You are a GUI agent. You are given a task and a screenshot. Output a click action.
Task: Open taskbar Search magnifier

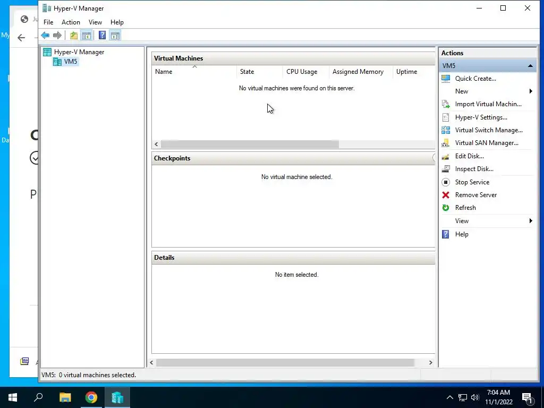tap(38, 397)
